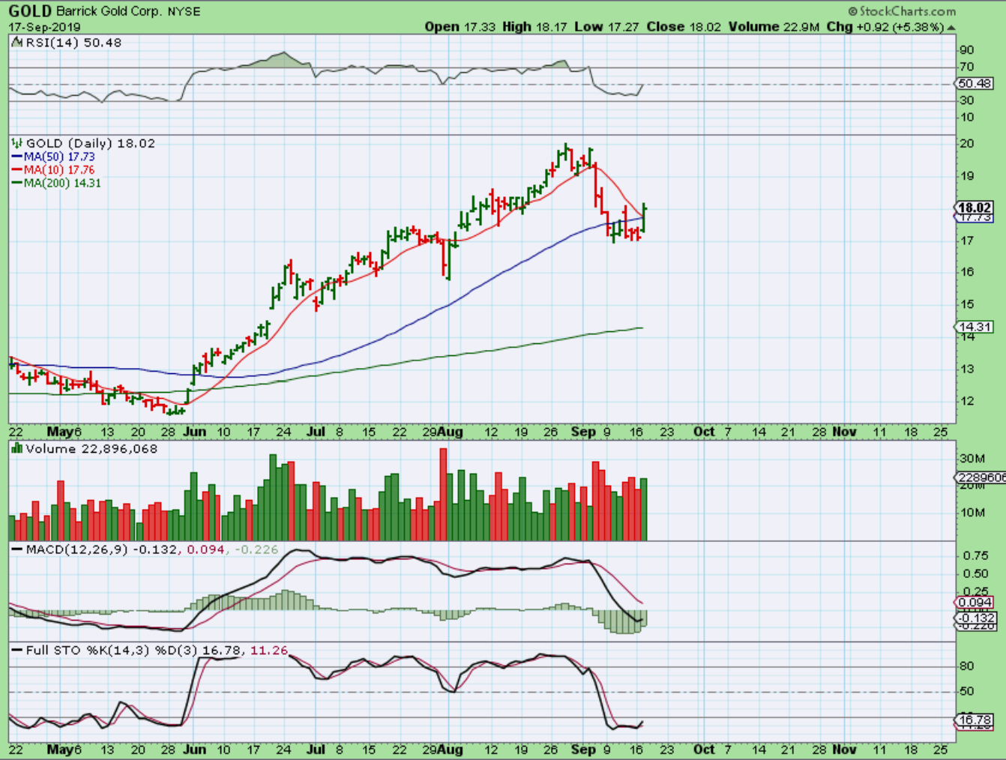Click the 14.31 MA(200) tag on the right axis

point(975,327)
